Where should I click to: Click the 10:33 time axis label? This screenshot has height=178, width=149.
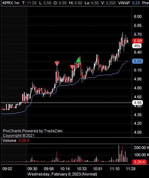point(82,169)
